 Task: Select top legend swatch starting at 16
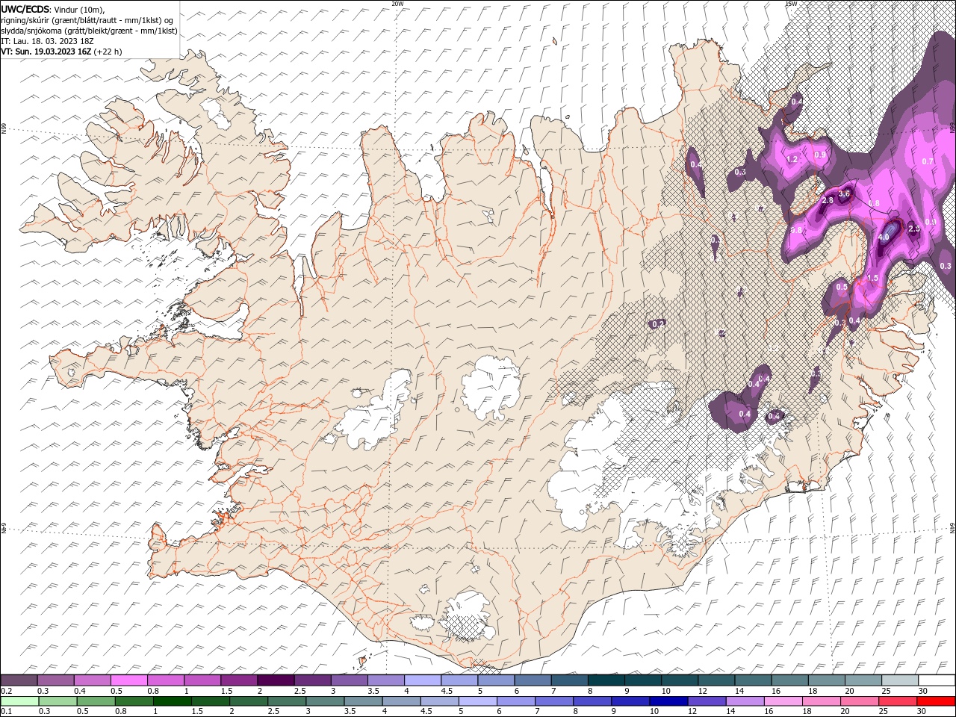click(x=789, y=680)
